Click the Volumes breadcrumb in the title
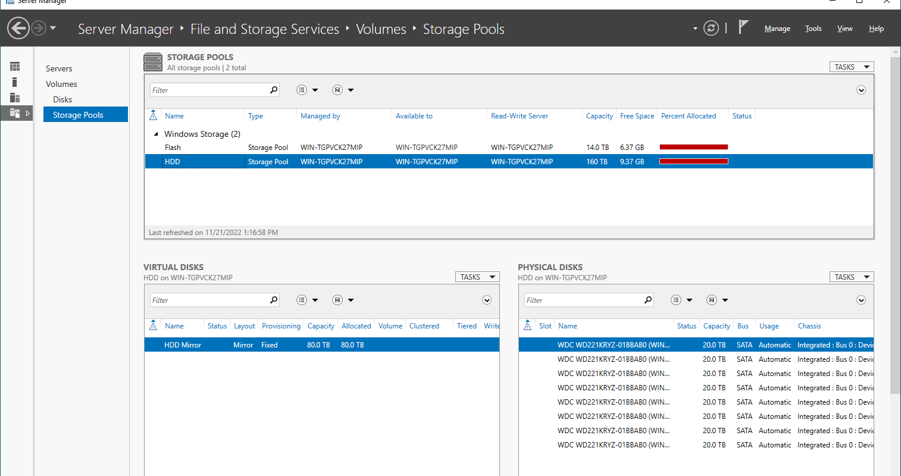901x476 pixels. (381, 29)
